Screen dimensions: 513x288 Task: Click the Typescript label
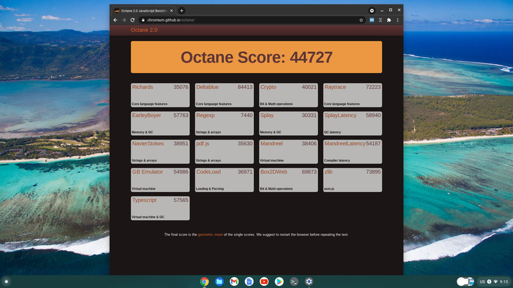(x=144, y=200)
